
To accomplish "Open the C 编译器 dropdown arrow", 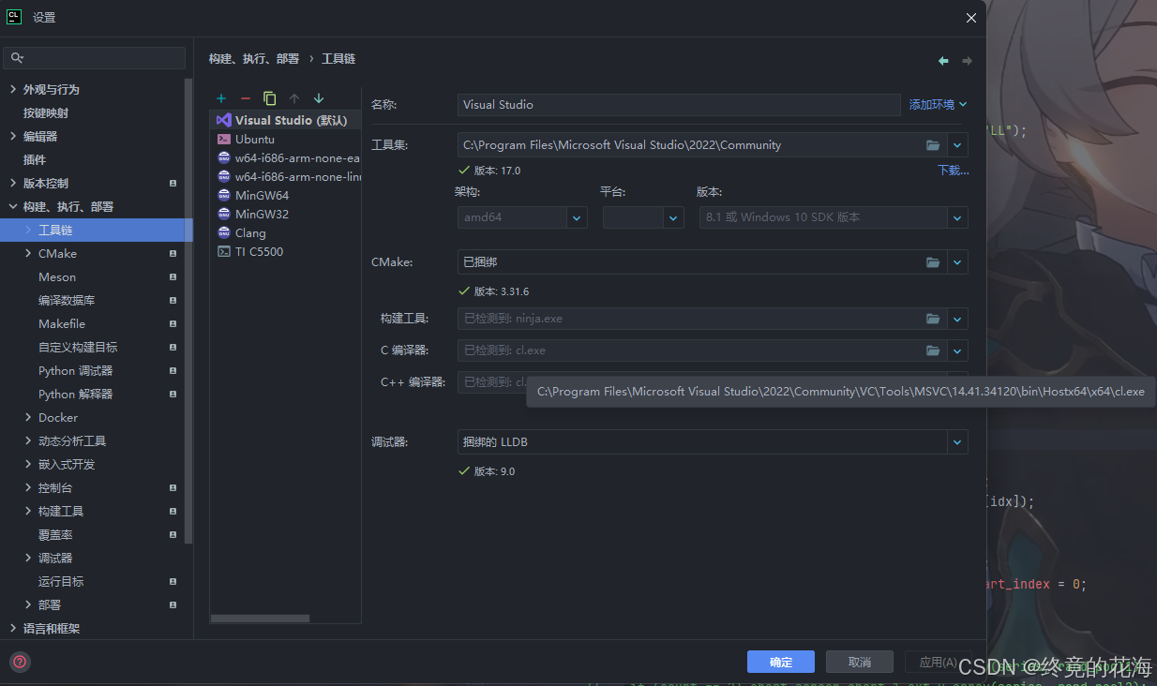I will click(957, 350).
